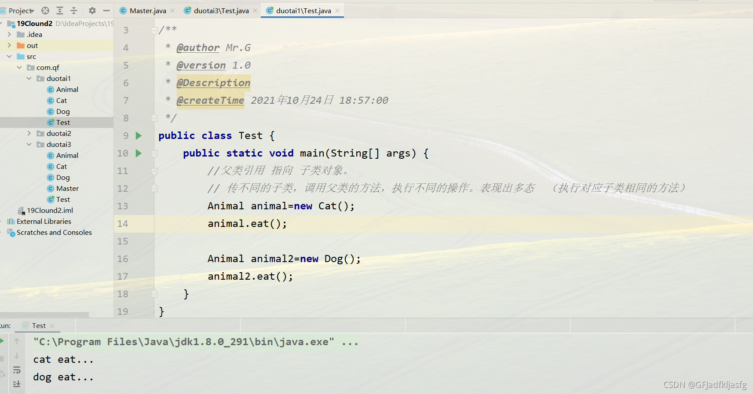Image resolution: width=753 pixels, height=394 pixels.
Task: Select the Test run tab
Action: (39, 326)
